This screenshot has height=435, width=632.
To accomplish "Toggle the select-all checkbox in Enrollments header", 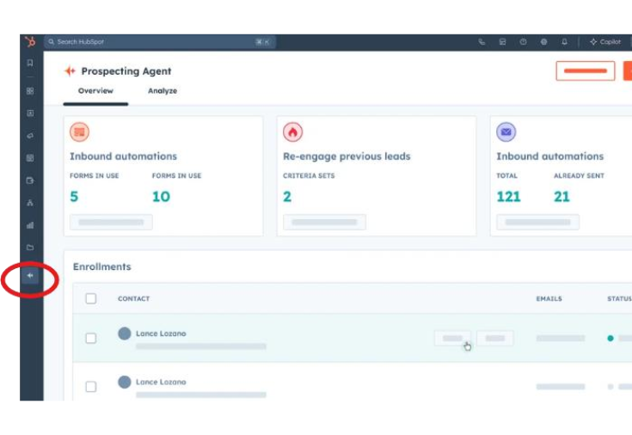I will 91,299.
